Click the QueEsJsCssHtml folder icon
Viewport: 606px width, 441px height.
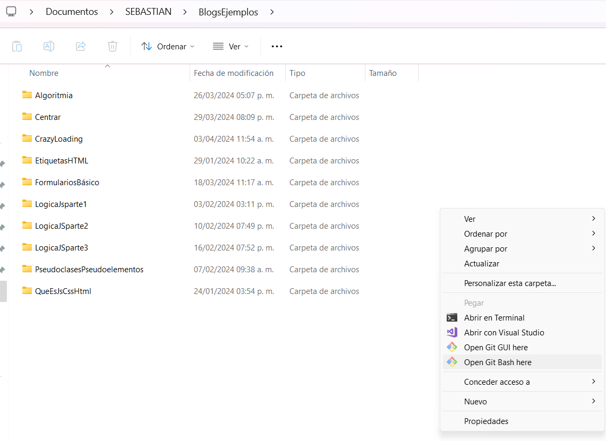point(27,291)
